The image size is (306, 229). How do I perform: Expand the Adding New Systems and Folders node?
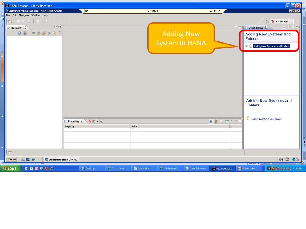click(247, 46)
